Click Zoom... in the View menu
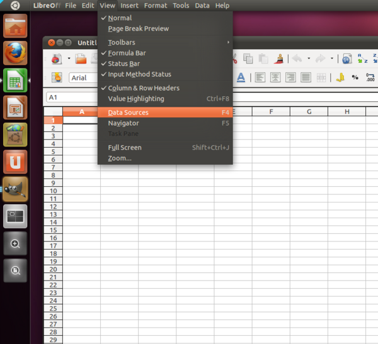378x344 pixels. pos(120,158)
